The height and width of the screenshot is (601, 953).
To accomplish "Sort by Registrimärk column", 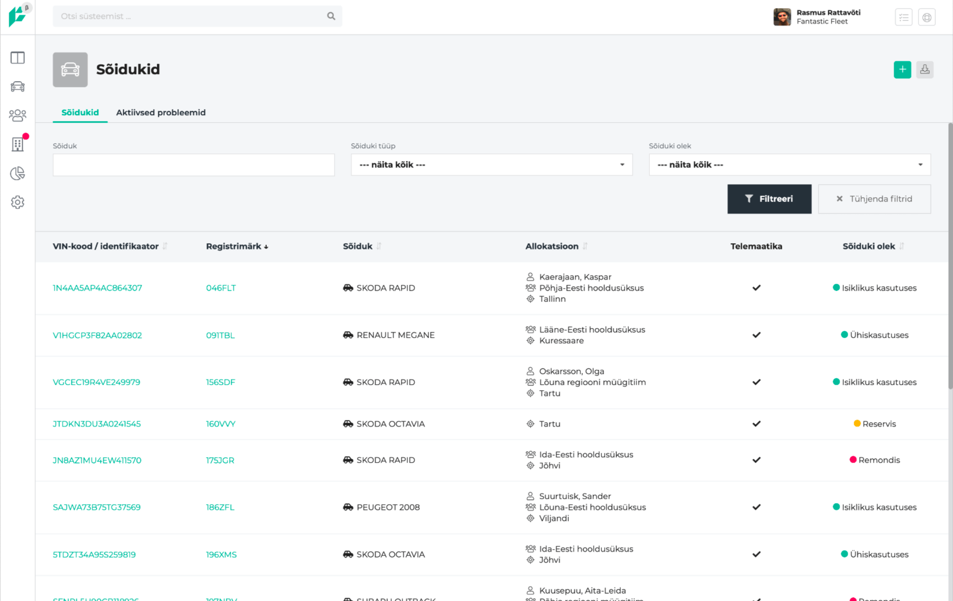I will pyautogui.click(x=237, y=246).
